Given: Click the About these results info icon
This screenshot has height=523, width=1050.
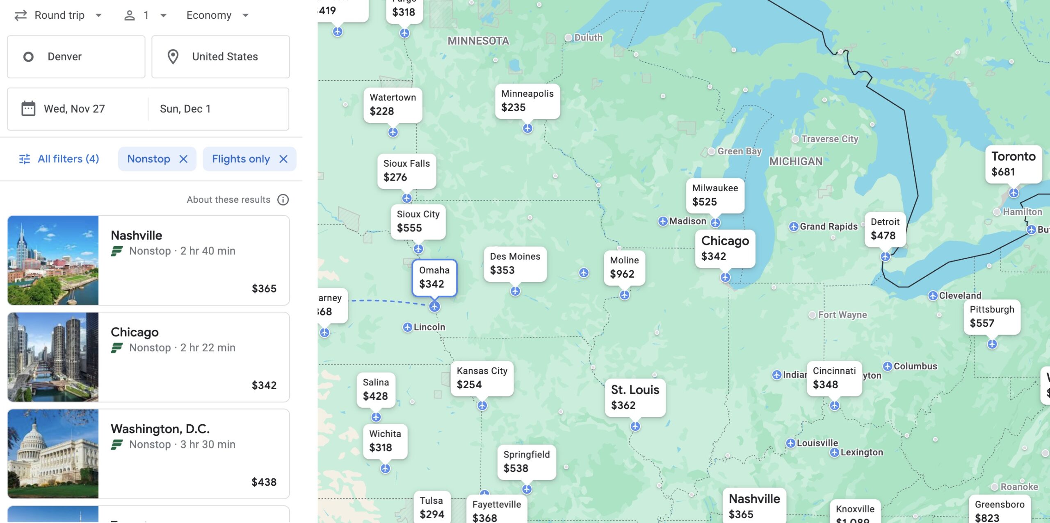Looking at the screenshot, I should (283, 199).
